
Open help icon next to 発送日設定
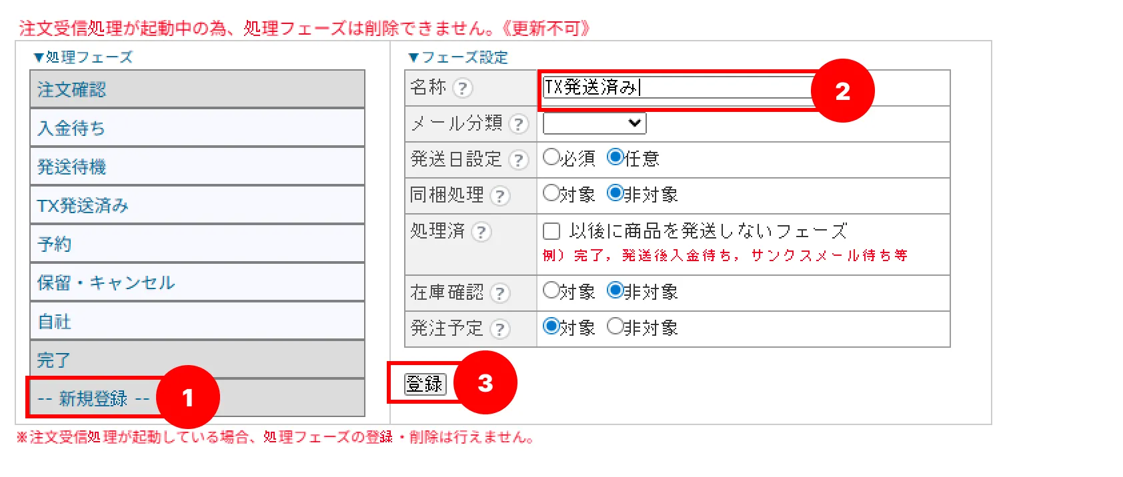[x=518, y=160]
